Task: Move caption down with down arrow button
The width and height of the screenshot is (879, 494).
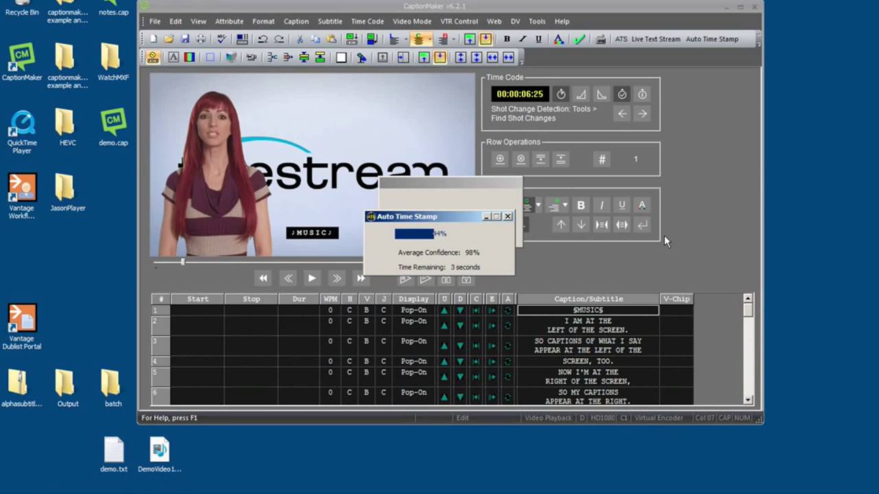Action: [x=581, y=224]
